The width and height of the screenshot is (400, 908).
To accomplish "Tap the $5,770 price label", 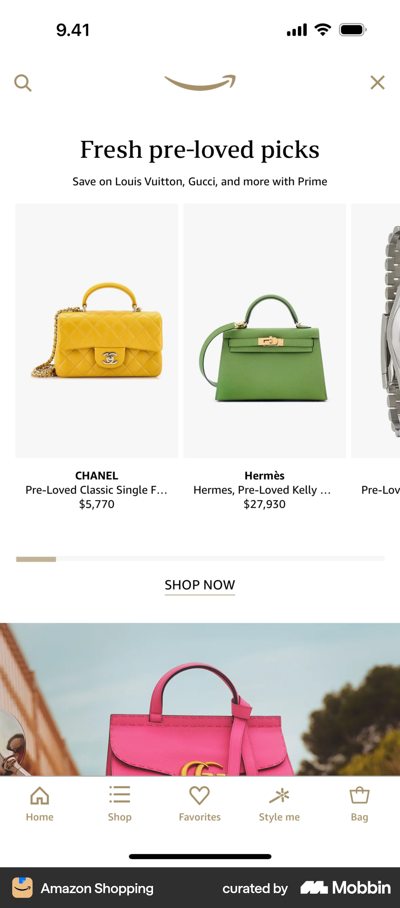I will 97,504.
